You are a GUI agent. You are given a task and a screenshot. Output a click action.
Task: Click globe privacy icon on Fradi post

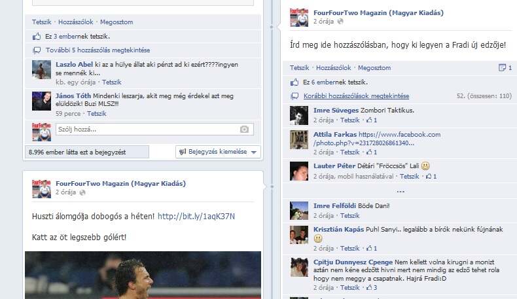point(340,22)
